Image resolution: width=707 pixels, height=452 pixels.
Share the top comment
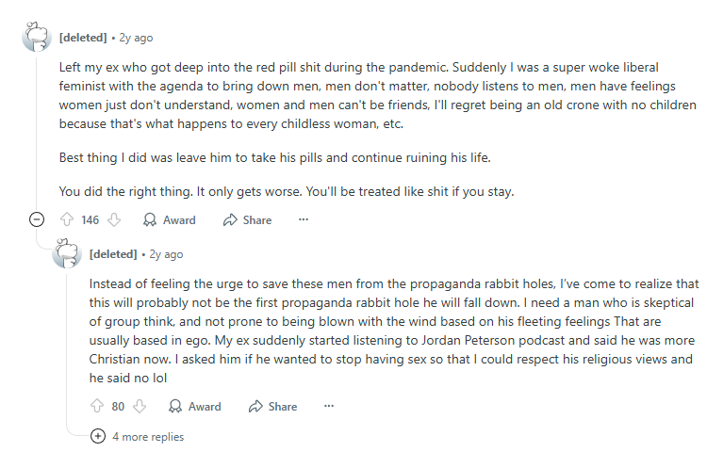click(247, 219)
